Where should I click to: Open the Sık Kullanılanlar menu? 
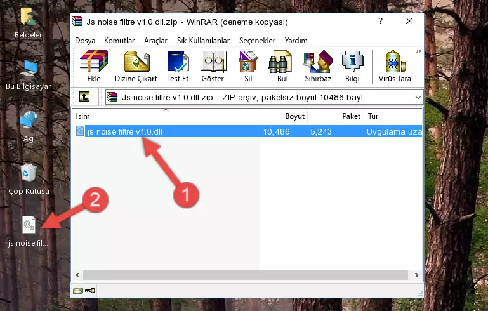coord(203,41)
